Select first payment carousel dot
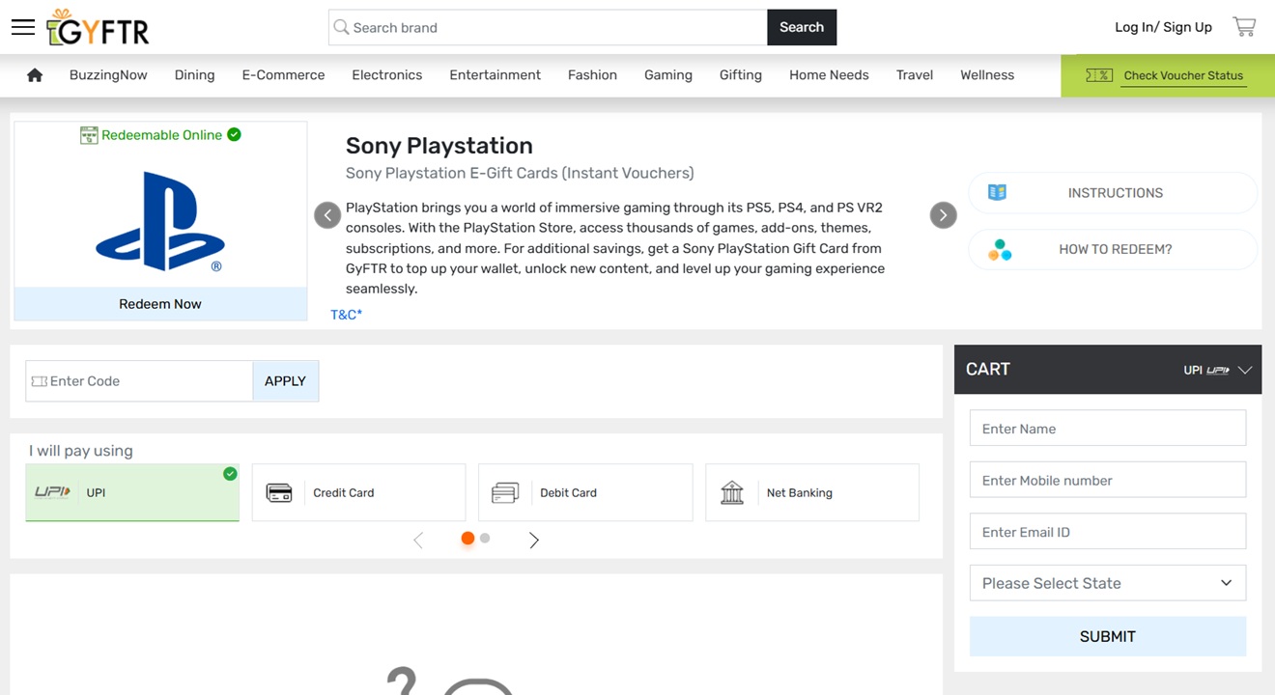This screenshot has width=1275, height=695. click(467, 539)
